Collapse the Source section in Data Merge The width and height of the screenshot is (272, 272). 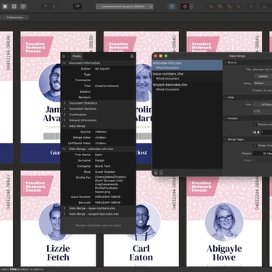pos(226,62)
